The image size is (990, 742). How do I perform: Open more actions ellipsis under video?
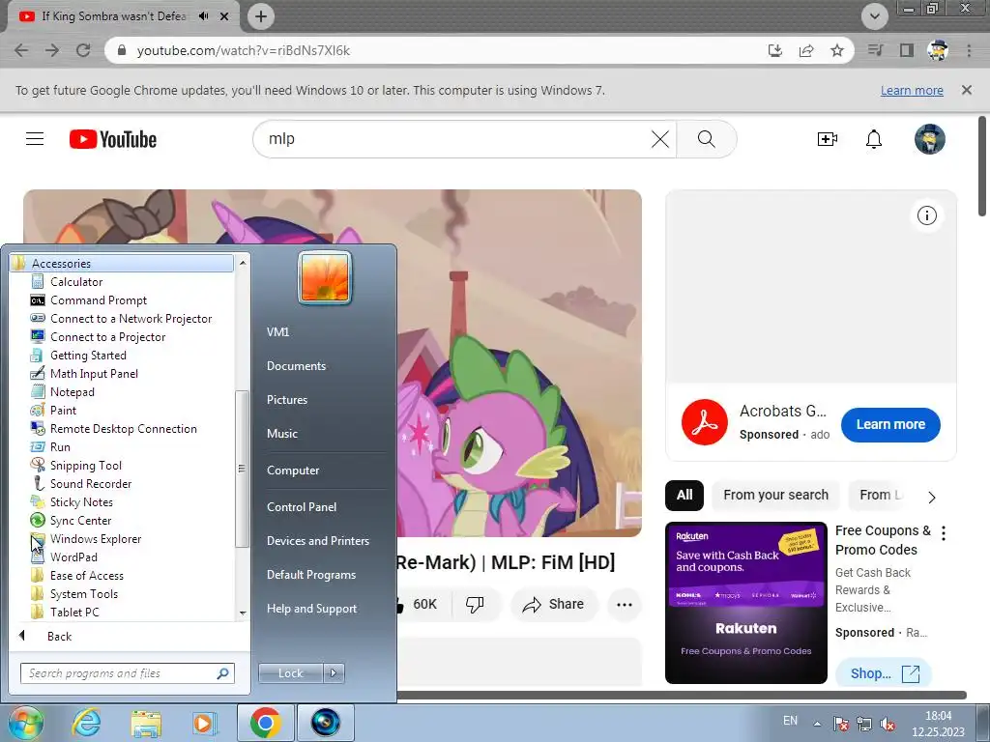[x=625, y=605]
